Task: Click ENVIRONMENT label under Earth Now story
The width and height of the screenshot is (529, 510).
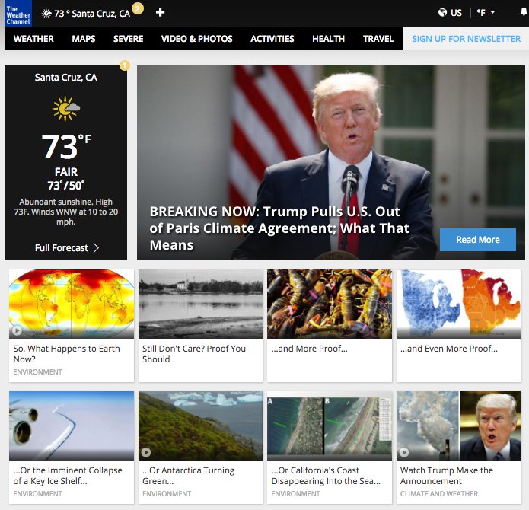Action: 38,371
